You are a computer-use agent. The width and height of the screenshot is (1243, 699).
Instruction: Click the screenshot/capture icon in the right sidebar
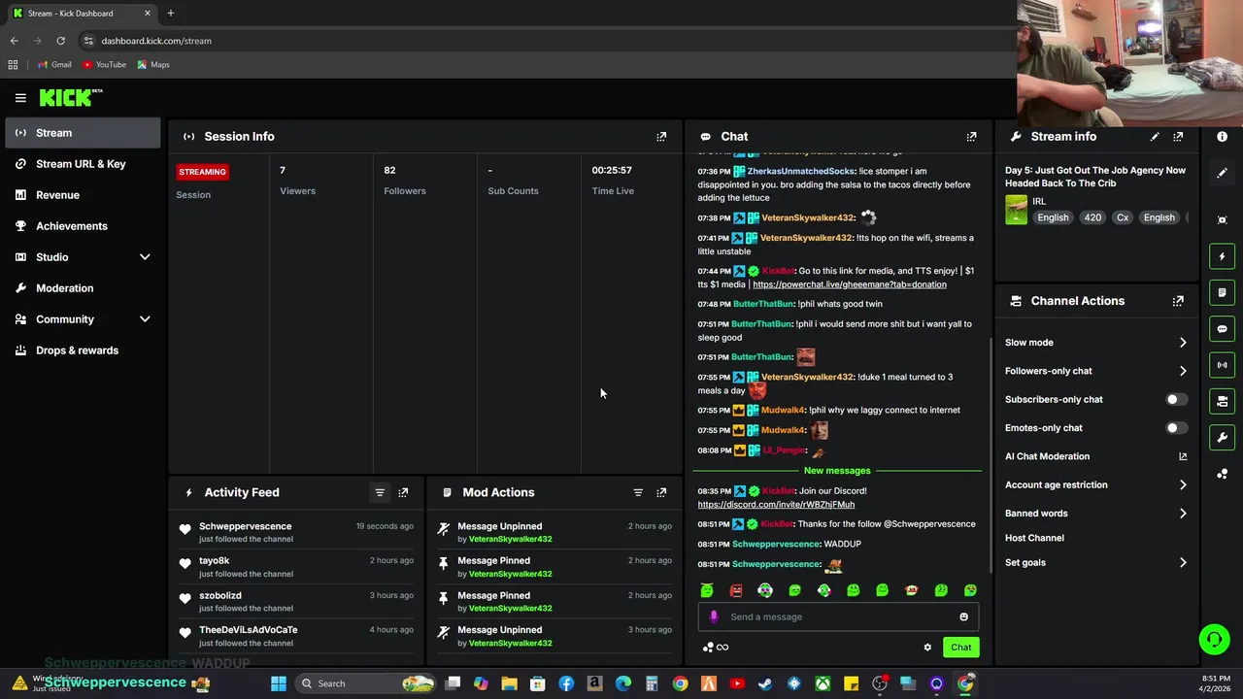1223,220
